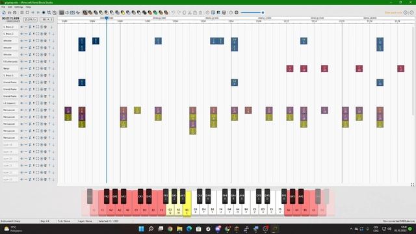Click the S.Guitar(jazz) layer name field
416x234 pixels.
tap(10, 62)
